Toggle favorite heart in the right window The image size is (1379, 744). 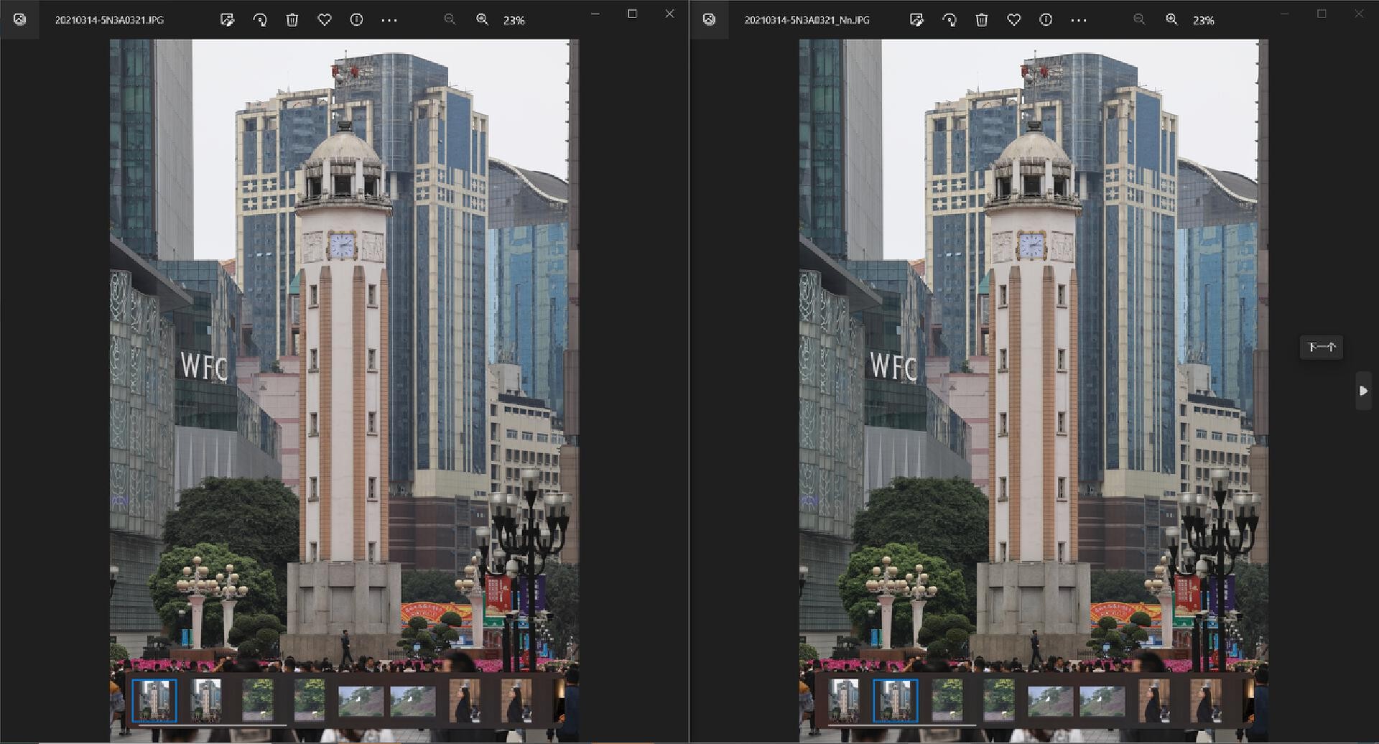pyautogui.click(x=1014, y=20)
